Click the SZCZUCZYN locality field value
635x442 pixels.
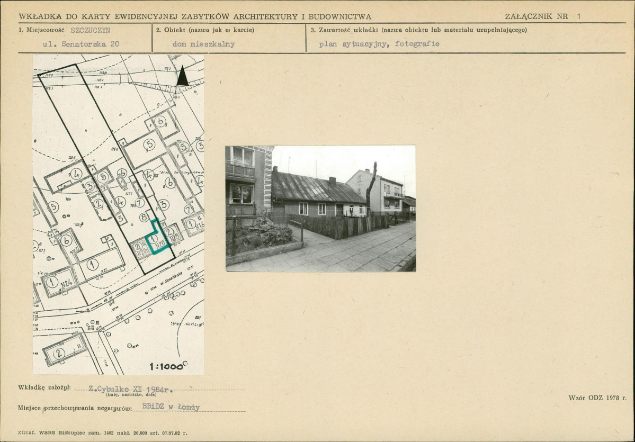point(91,30)
